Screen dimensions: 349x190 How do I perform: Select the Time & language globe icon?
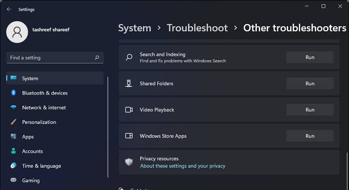[x=13, y=165]
